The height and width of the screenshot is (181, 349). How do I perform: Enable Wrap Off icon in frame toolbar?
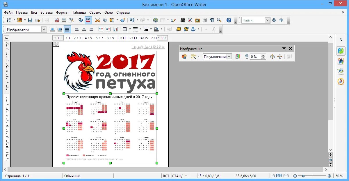point(53,29)
